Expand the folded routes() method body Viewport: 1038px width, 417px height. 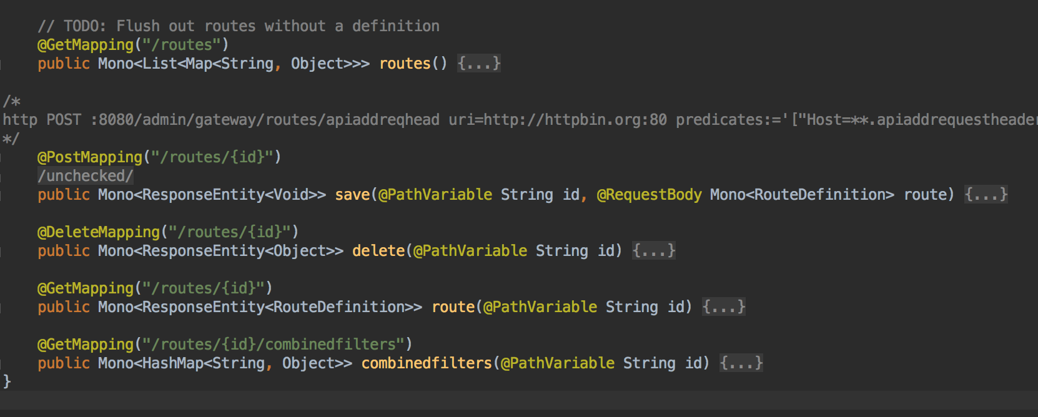pos(479,64)
